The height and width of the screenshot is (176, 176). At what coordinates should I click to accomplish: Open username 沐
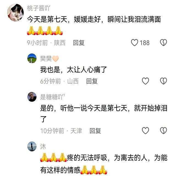pyautogui.click(x=43, y=147)
